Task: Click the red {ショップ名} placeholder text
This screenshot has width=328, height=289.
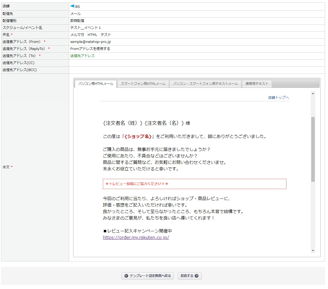Action: pyautogui.click(x=138, y=136)
